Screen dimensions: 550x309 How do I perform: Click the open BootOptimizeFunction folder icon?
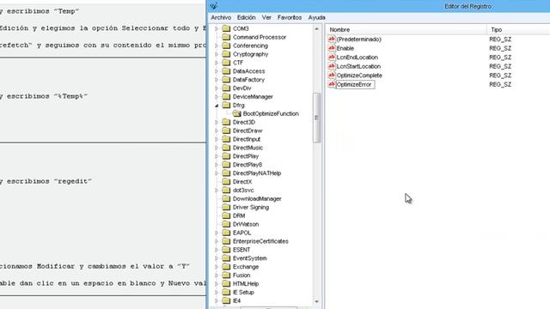pos(237,113)
